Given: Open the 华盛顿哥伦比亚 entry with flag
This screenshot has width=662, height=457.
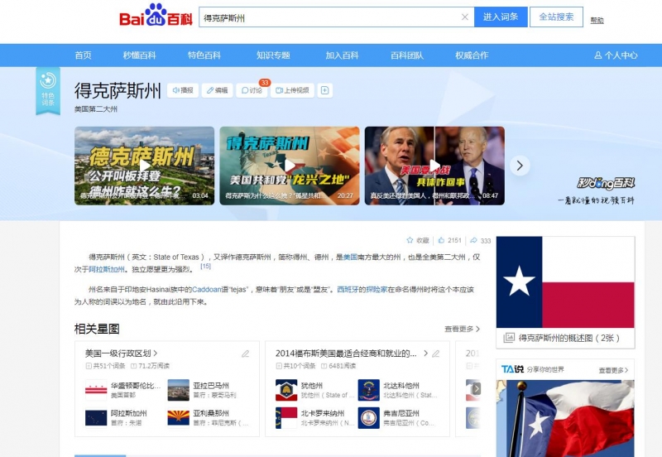Looking at the screenshot, I should [122, 389].
